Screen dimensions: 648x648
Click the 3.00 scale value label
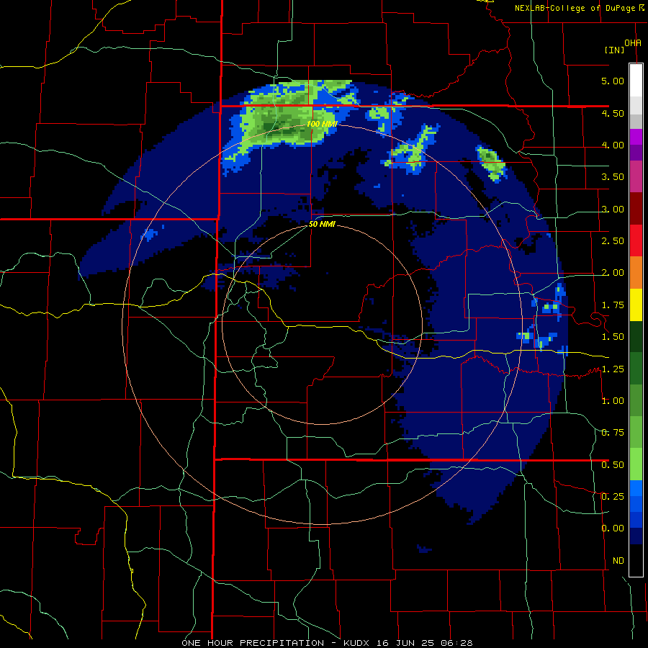(613, 209)
